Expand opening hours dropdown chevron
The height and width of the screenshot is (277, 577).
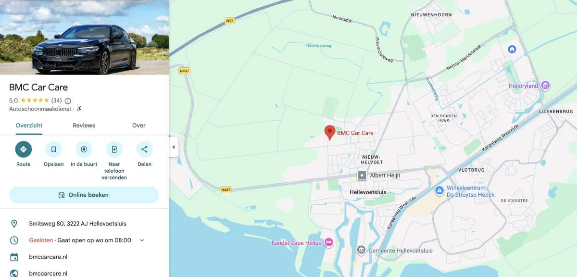click(x=142, y=240)
